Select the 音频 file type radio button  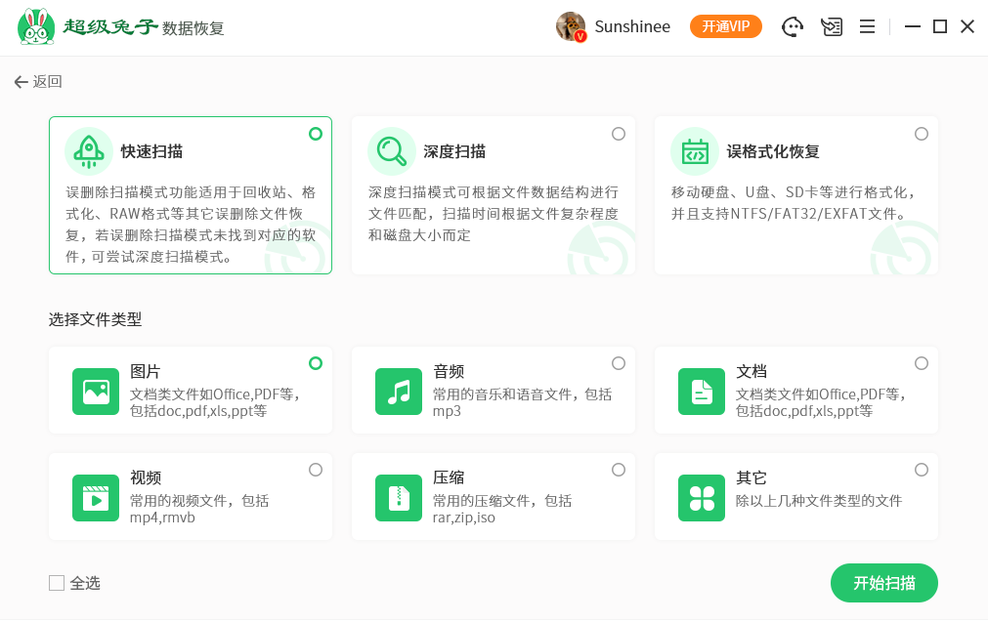(619, 363)
